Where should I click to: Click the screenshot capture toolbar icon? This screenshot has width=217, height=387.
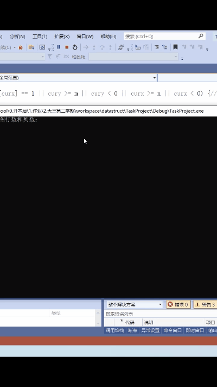point(42,47)
